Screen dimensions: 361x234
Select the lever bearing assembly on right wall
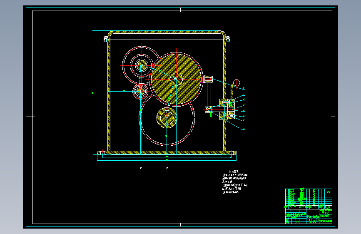pos(227,109)
